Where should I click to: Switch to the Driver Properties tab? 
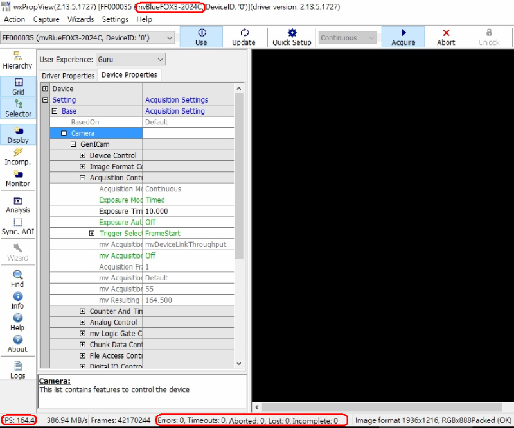[x=68, y=76]
